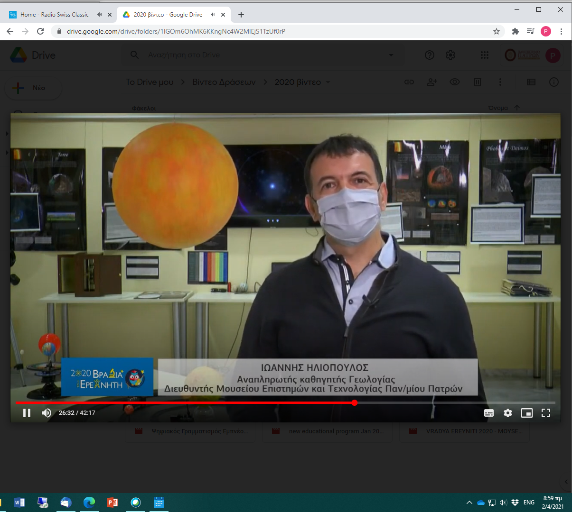The height and width of the screenshot is (512, 572).
Task: Open Chrome media controls
Action: (531, 31)
